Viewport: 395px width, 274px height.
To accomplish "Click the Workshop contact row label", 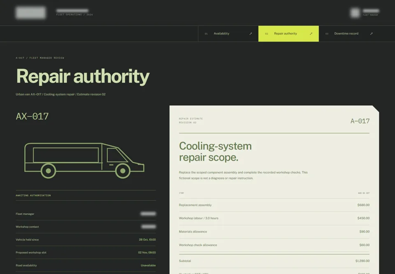I will tap(27, 227).
